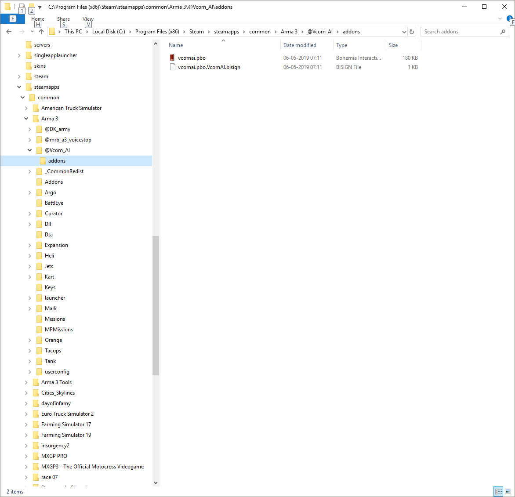This screenshot has height=497, width=515.
Task: Expand the ribbon with chevron
Action: (x=500, y=19)
